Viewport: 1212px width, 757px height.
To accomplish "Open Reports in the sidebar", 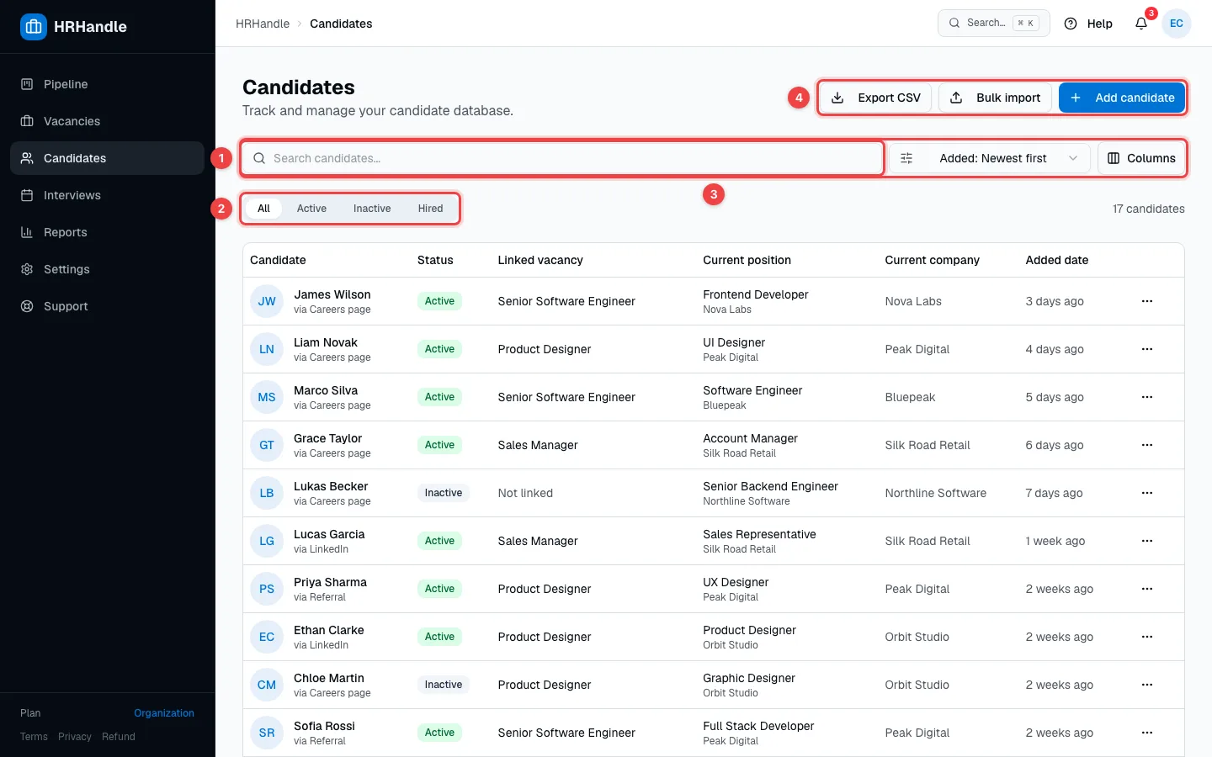I will click(107, 232).
